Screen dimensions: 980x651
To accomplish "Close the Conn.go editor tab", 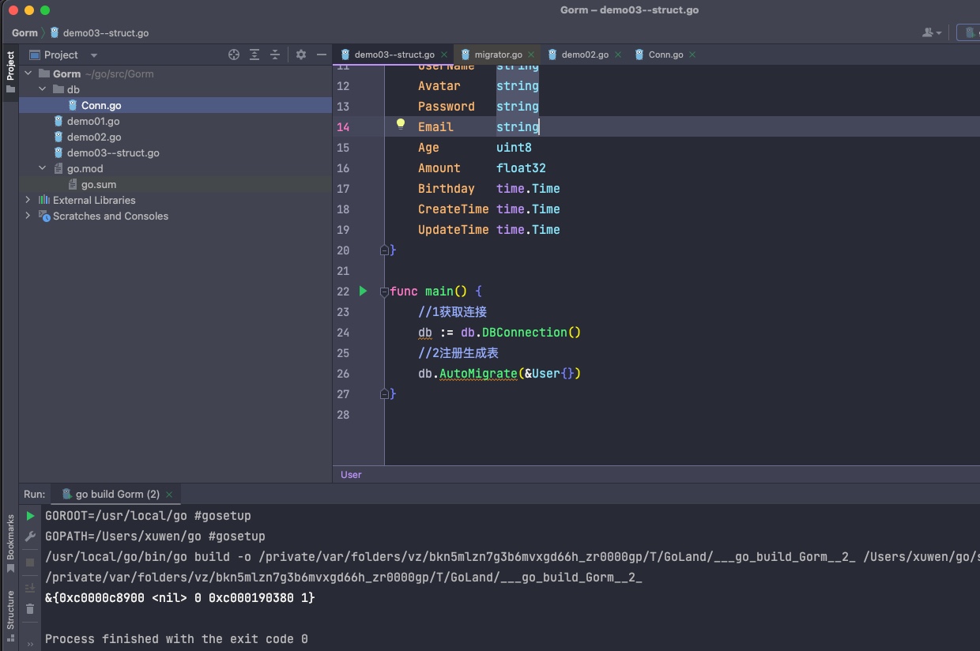I will tap(692, 55).
